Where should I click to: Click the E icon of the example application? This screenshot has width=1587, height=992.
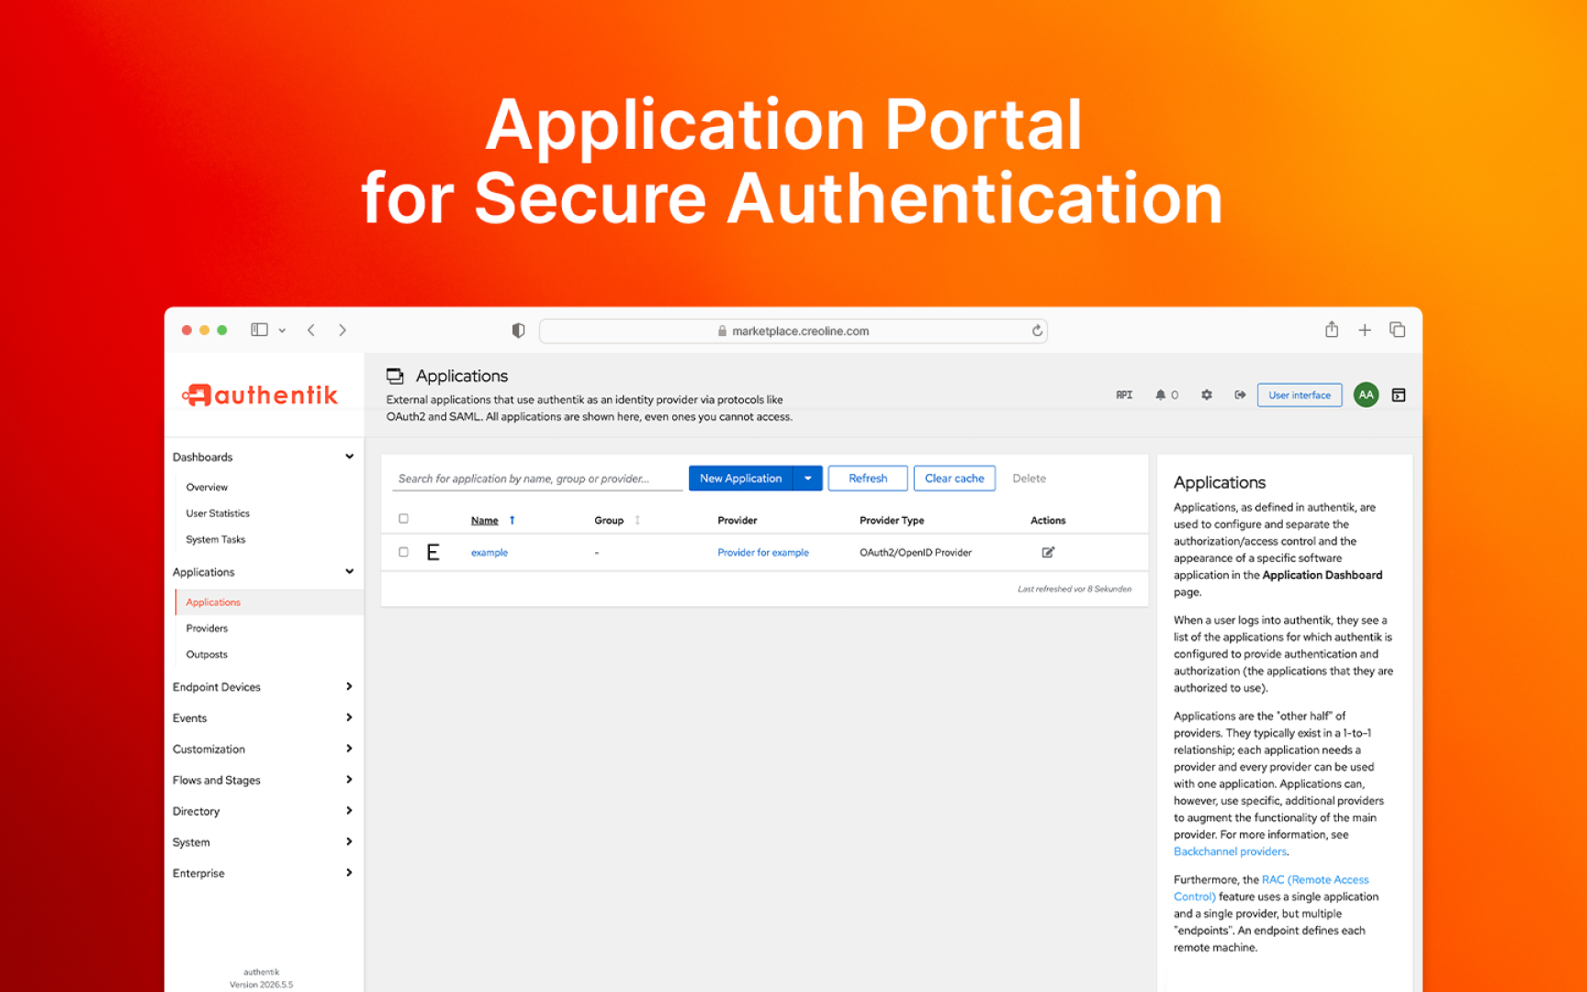coord(433,552)
